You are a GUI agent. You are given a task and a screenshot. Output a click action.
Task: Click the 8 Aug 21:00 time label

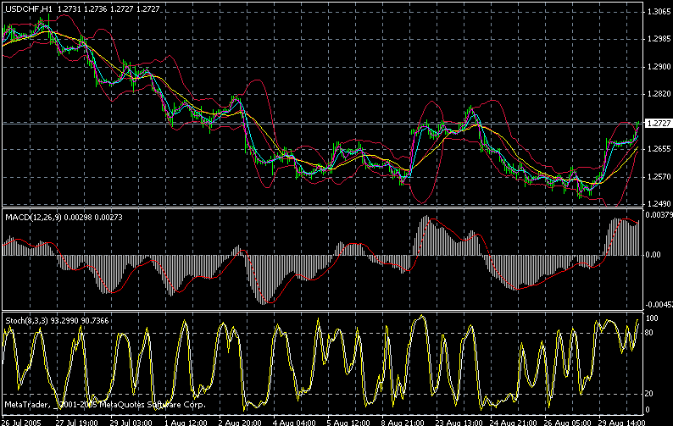click(403, 422)
